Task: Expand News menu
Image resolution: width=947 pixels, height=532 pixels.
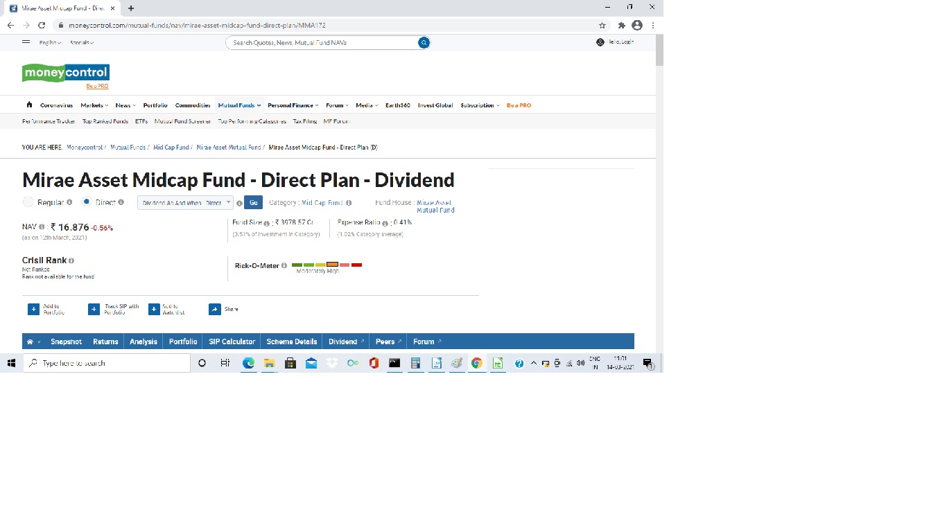Action: click(125, 105)
